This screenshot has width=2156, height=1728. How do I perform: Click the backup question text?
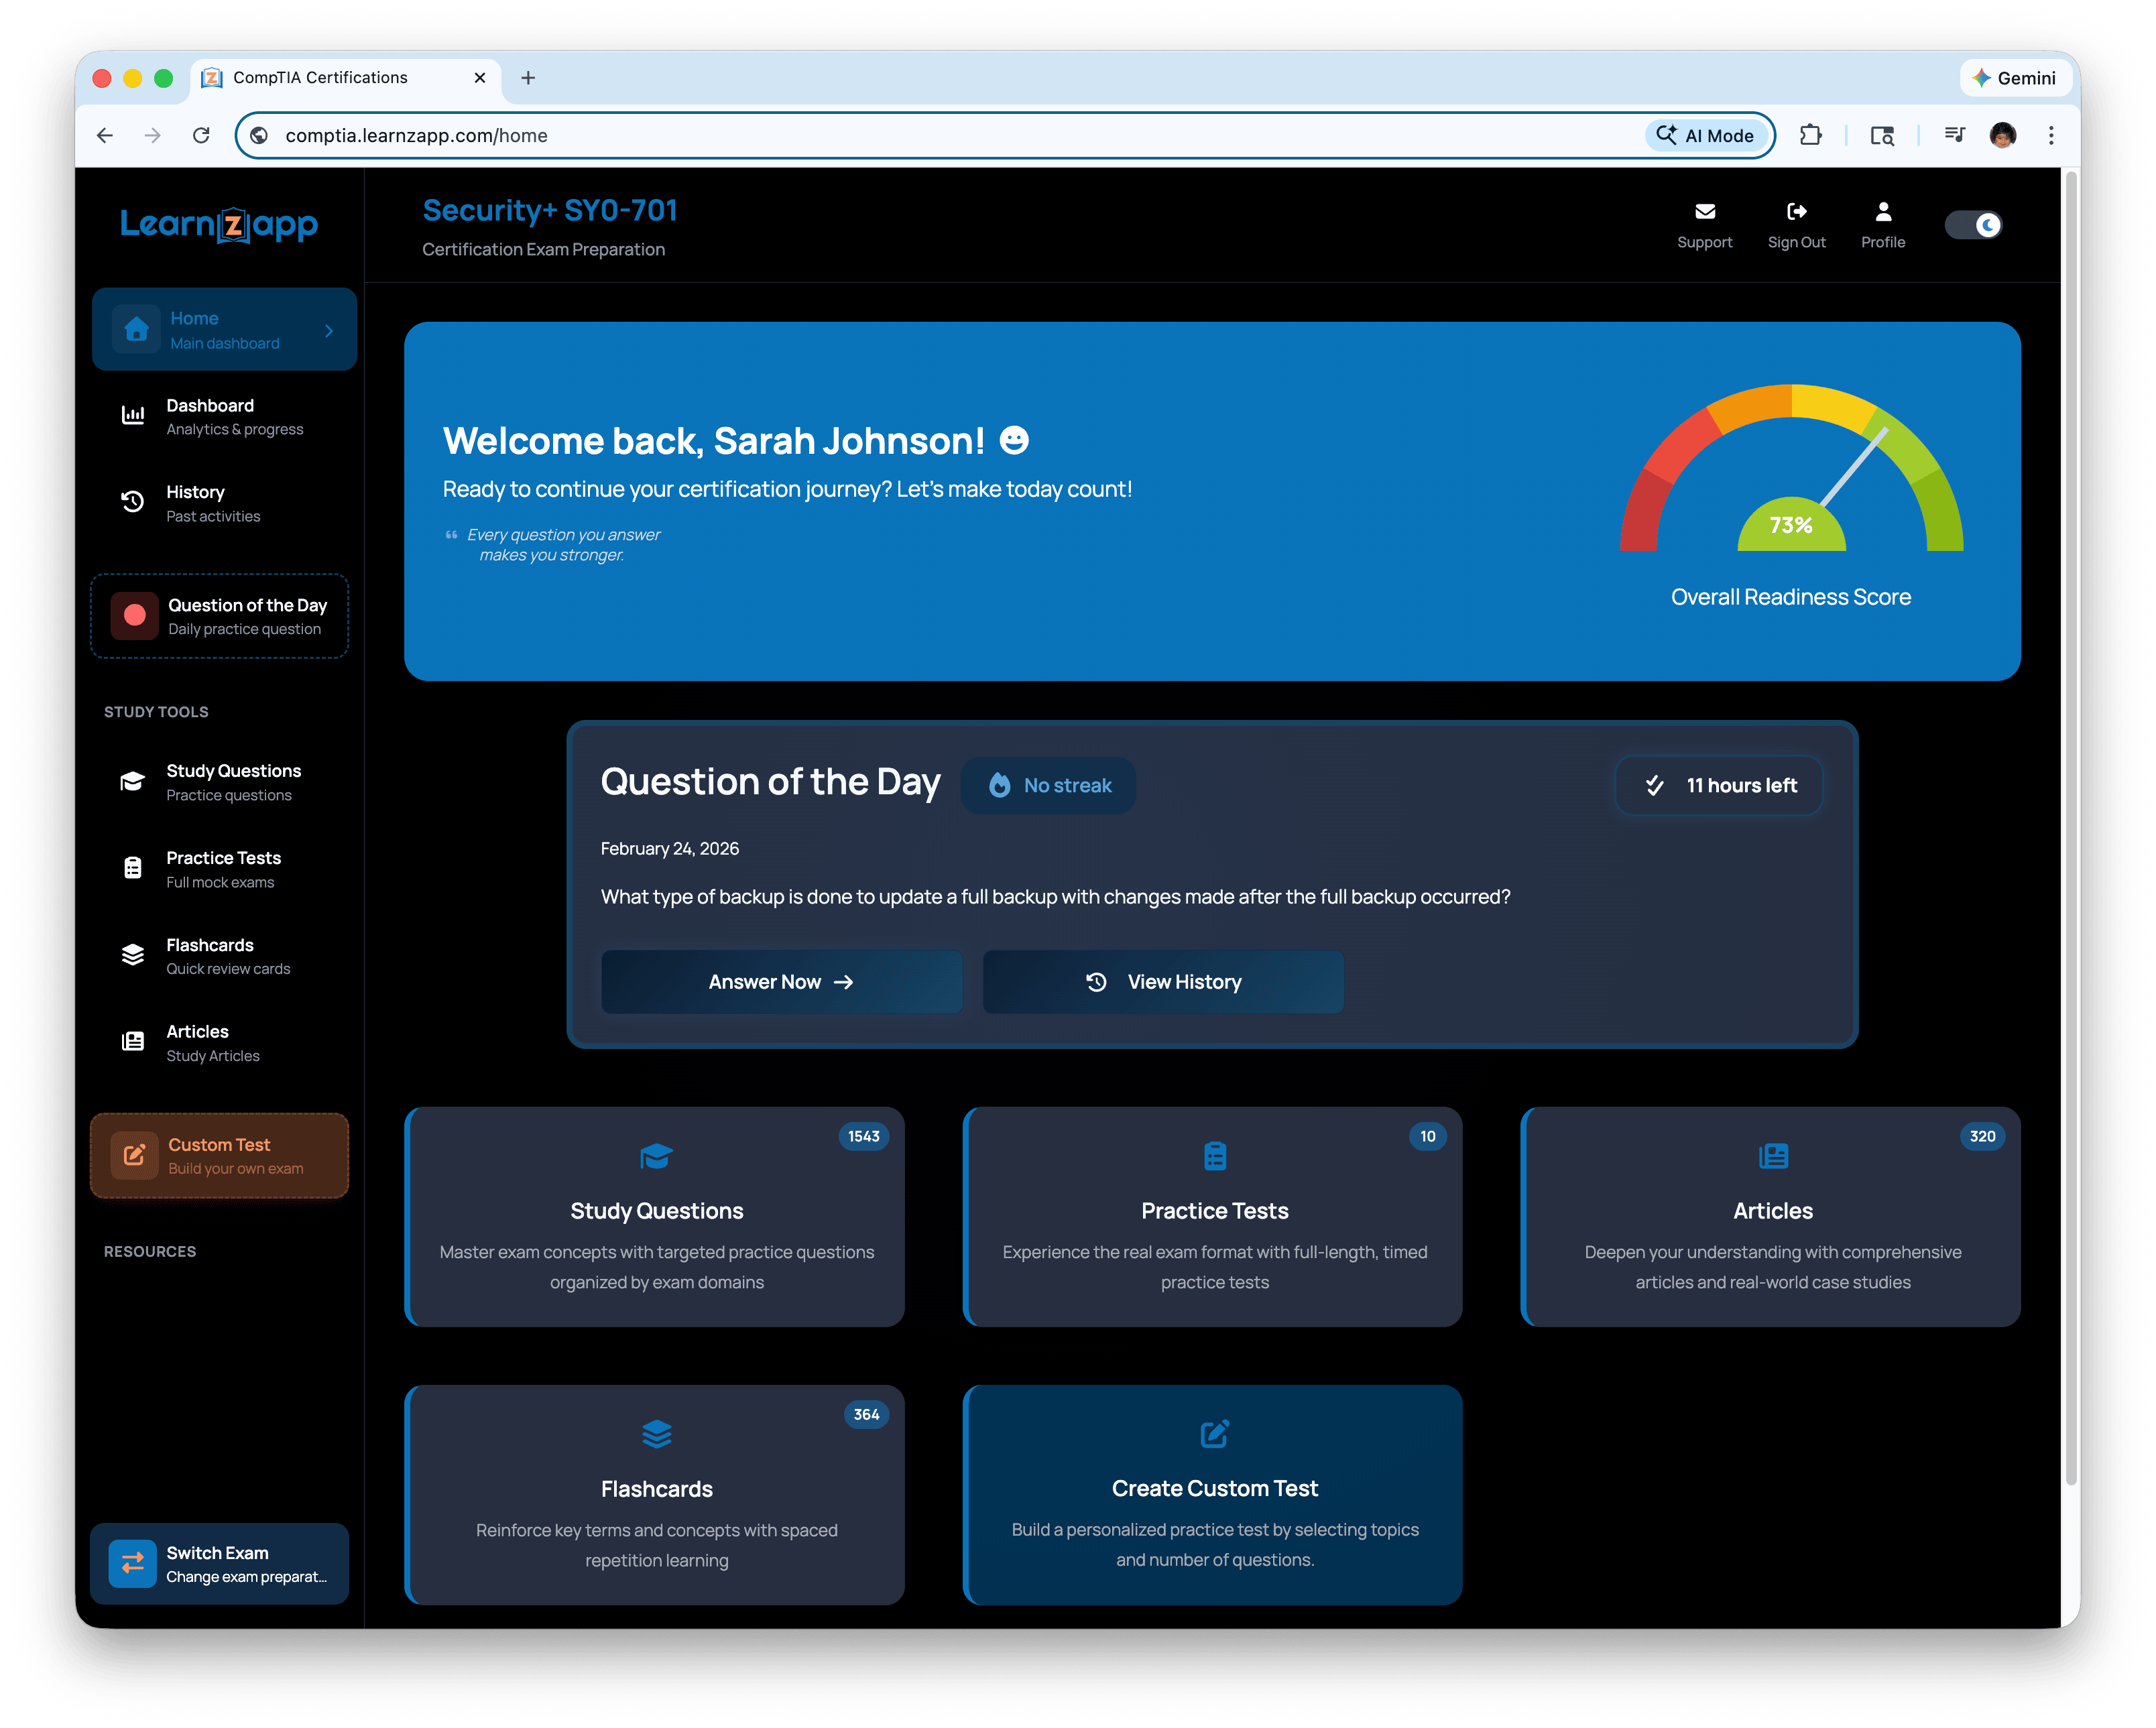click(1056, 897)
